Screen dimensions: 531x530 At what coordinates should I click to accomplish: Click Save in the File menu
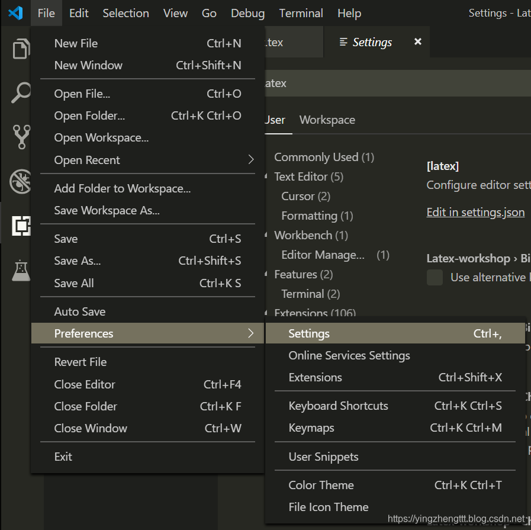147,239
